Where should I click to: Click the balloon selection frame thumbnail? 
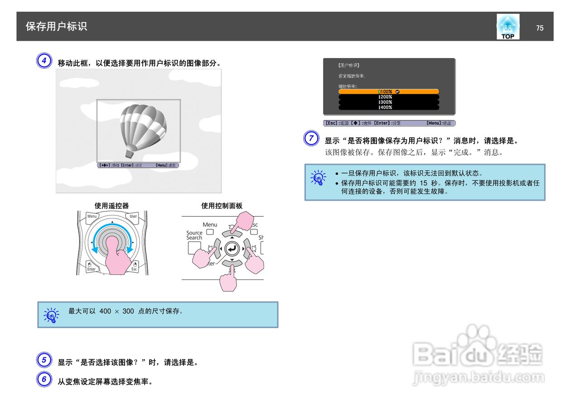(137, 131)
